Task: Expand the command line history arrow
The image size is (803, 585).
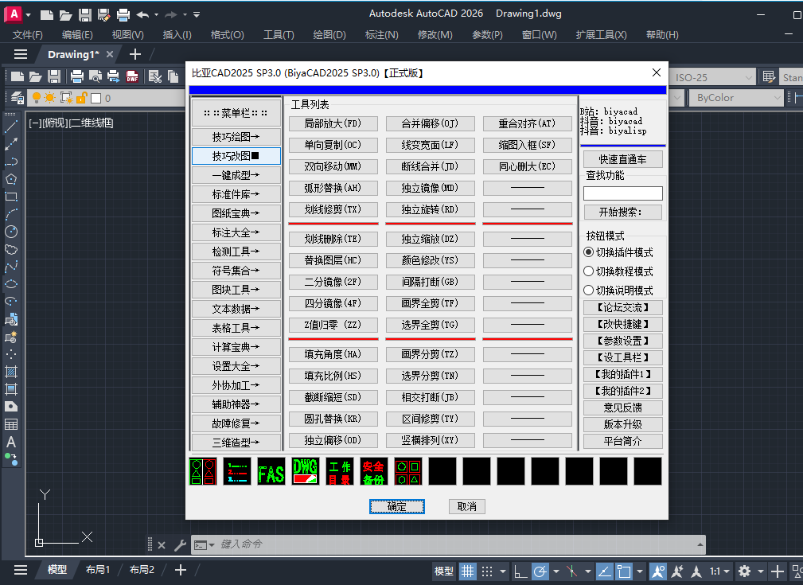Action: [x=700, y=544]
